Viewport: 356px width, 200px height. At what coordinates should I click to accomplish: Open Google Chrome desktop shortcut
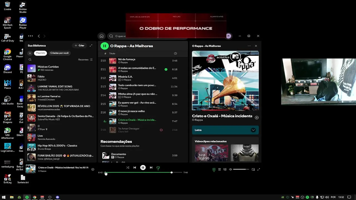click(x=8, y=55)
